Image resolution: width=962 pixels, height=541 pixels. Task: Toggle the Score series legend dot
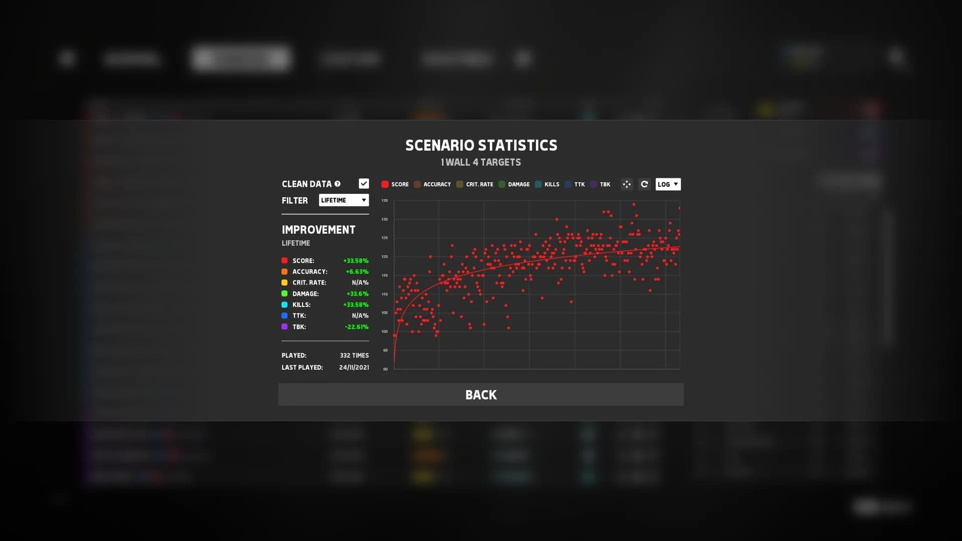coord(385,184)
